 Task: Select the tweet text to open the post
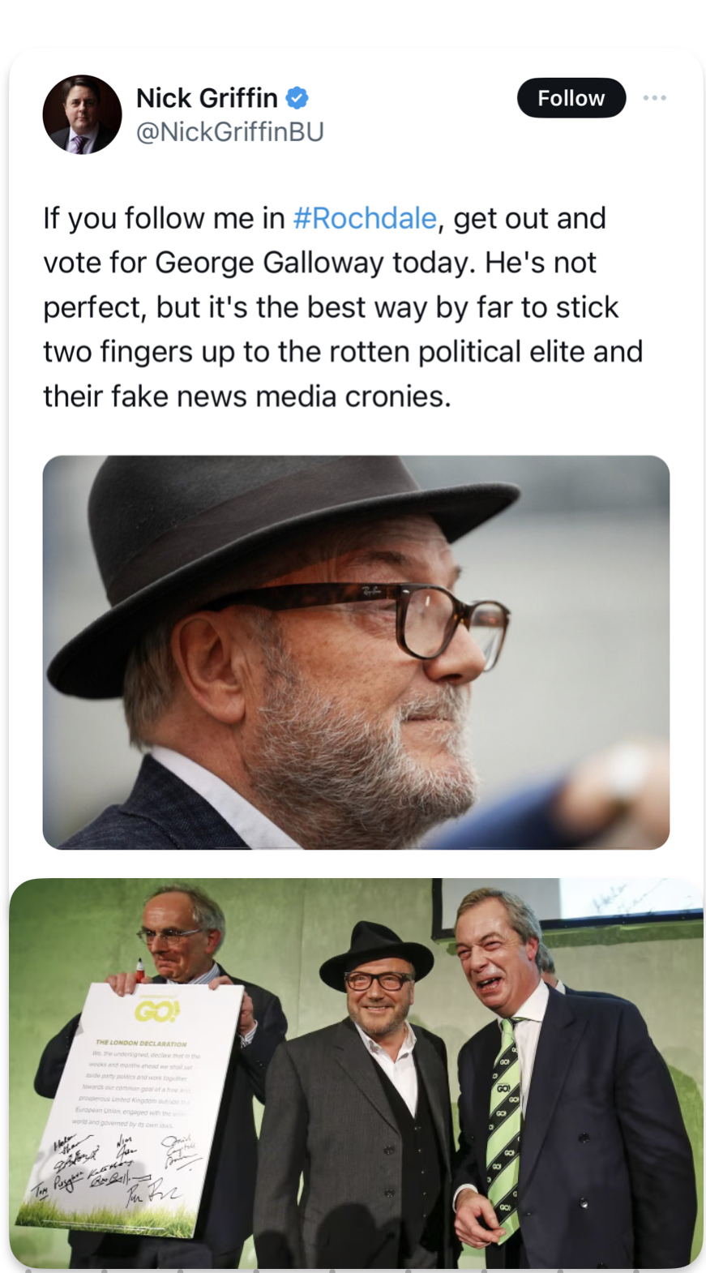tap(343, 307)
